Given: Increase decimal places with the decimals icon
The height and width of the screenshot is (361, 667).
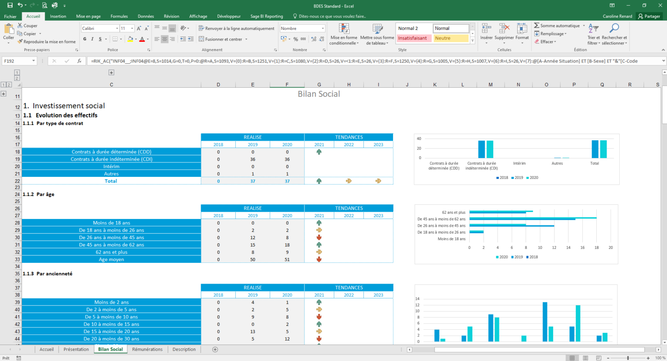Looking at the screenshot, I should 314,39.
